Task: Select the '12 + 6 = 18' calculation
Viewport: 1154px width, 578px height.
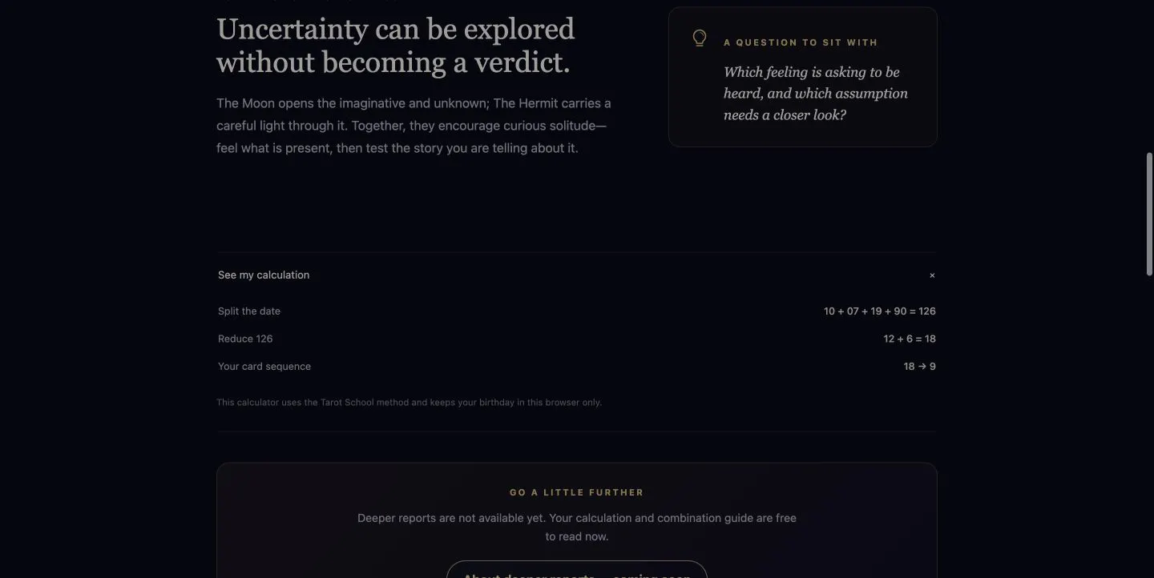Action: coord(910,339)
